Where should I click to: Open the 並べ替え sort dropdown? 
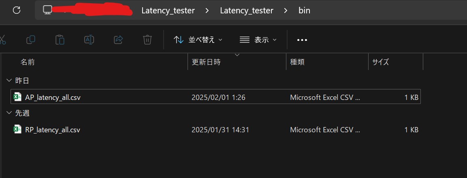[198, 40]
